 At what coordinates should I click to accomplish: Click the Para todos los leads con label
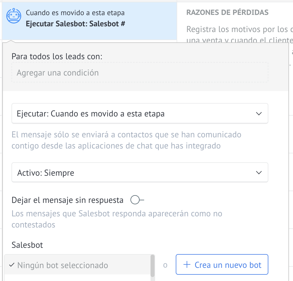tap(57, 56)
